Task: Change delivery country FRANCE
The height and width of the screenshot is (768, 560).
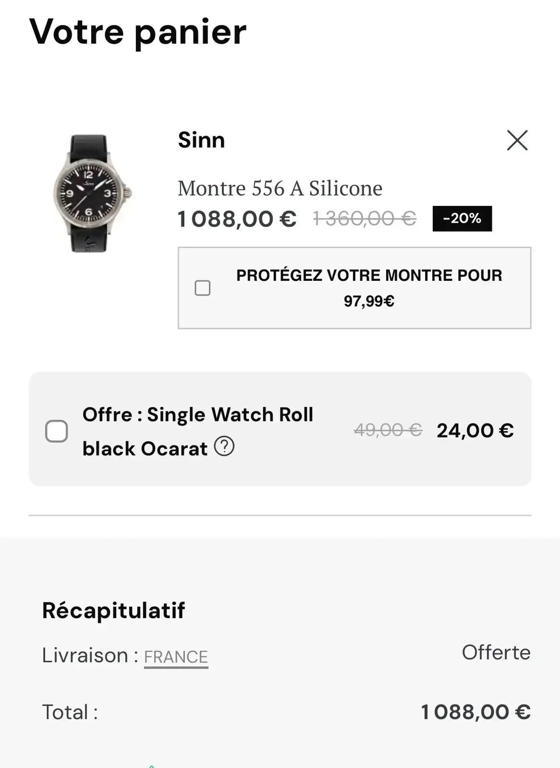Action: (176, 656)
